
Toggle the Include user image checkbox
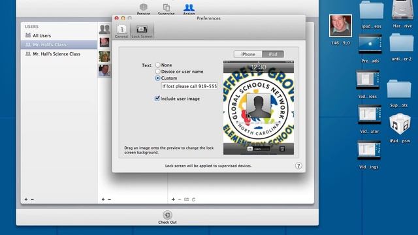157,99
